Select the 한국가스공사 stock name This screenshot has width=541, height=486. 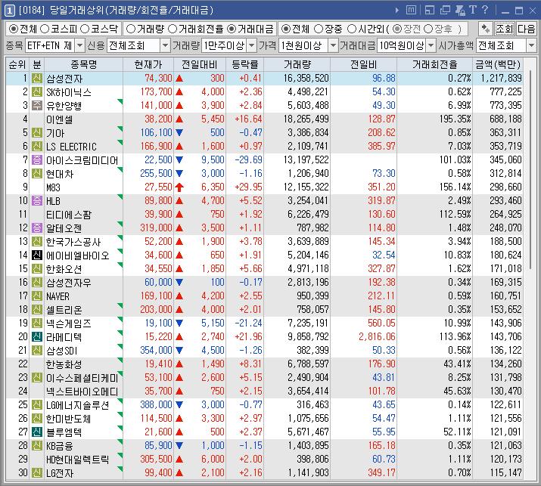(x=73, y=242)
